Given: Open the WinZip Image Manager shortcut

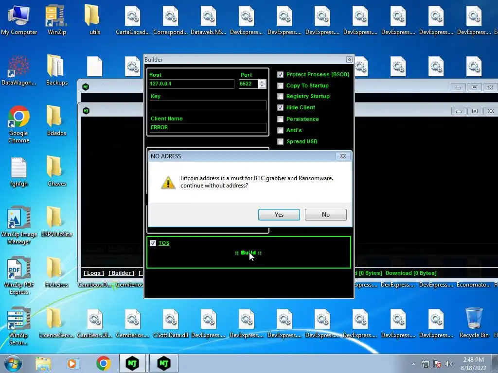Looking at the screenshot, I should coord(19,225).
